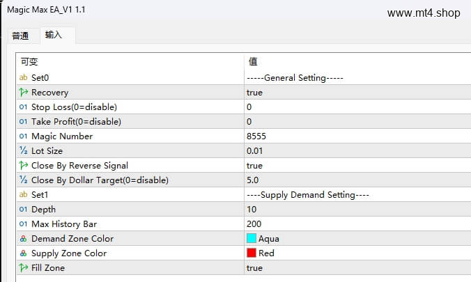
Task: Edit the Close By Dollar Target value 5.0
Action: 253,180
